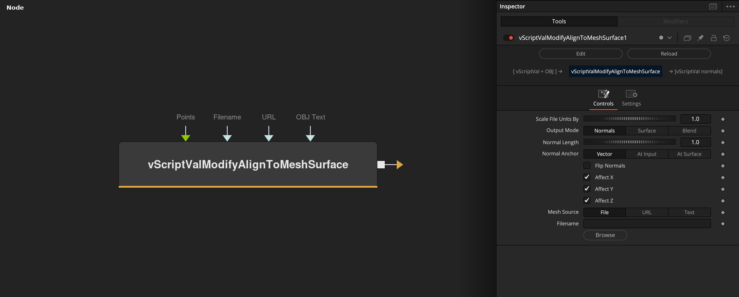The width and height of the screenshot is (739, 297).
Task: Select the Controls tab icon
Action: coord(604,94)
